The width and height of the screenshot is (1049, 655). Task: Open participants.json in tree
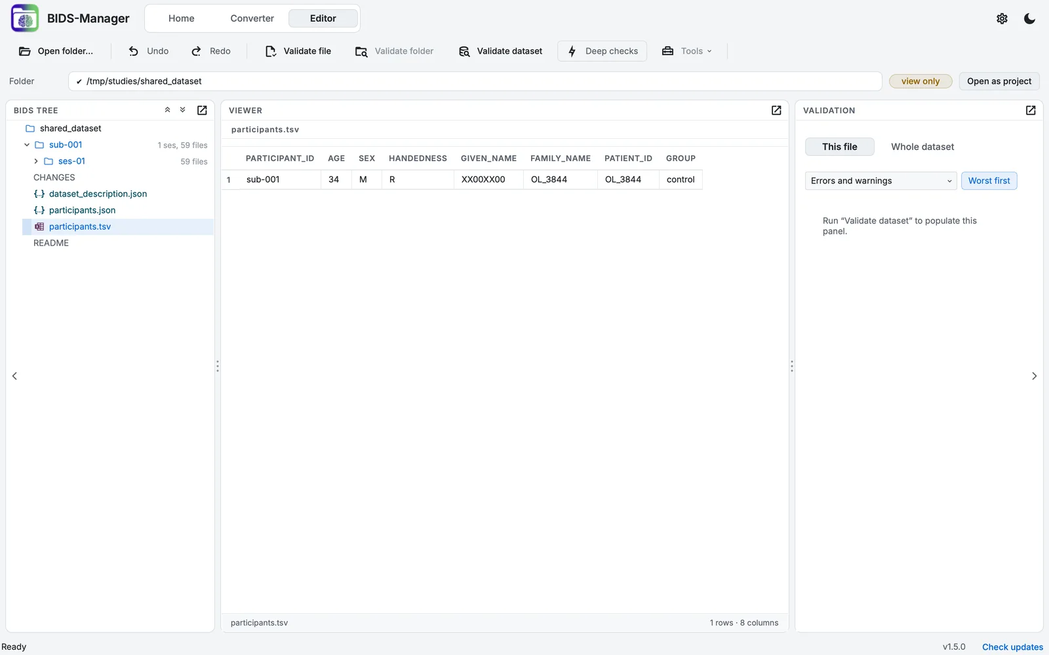(x=82, y=210)
